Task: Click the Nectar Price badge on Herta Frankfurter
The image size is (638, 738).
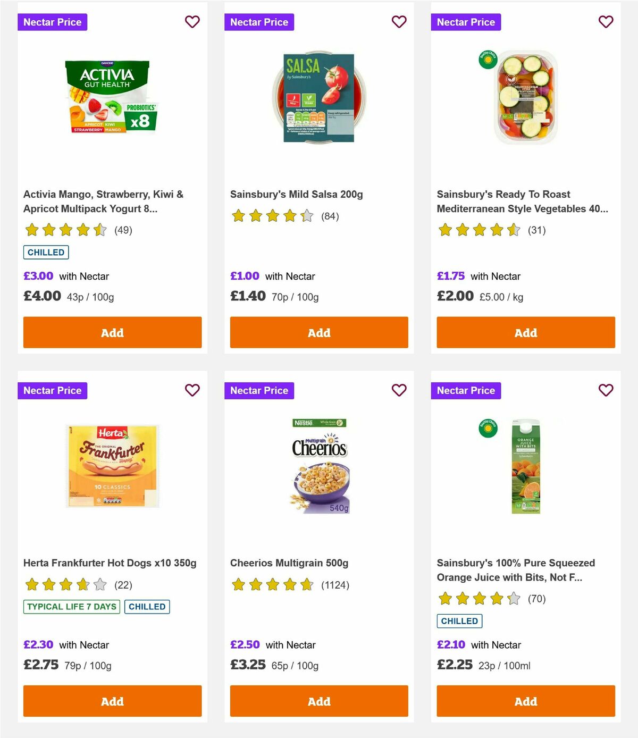Action: [52, 390]
